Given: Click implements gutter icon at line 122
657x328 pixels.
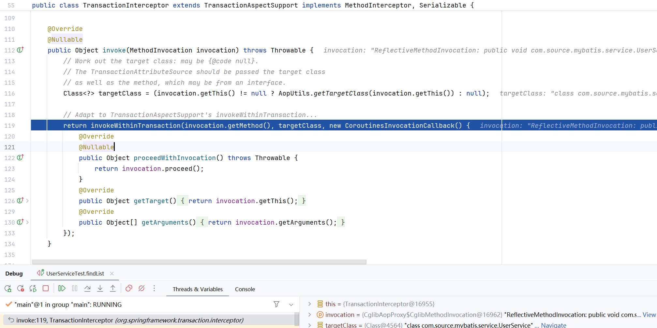Looking at the screenshot, I should 20,157.
